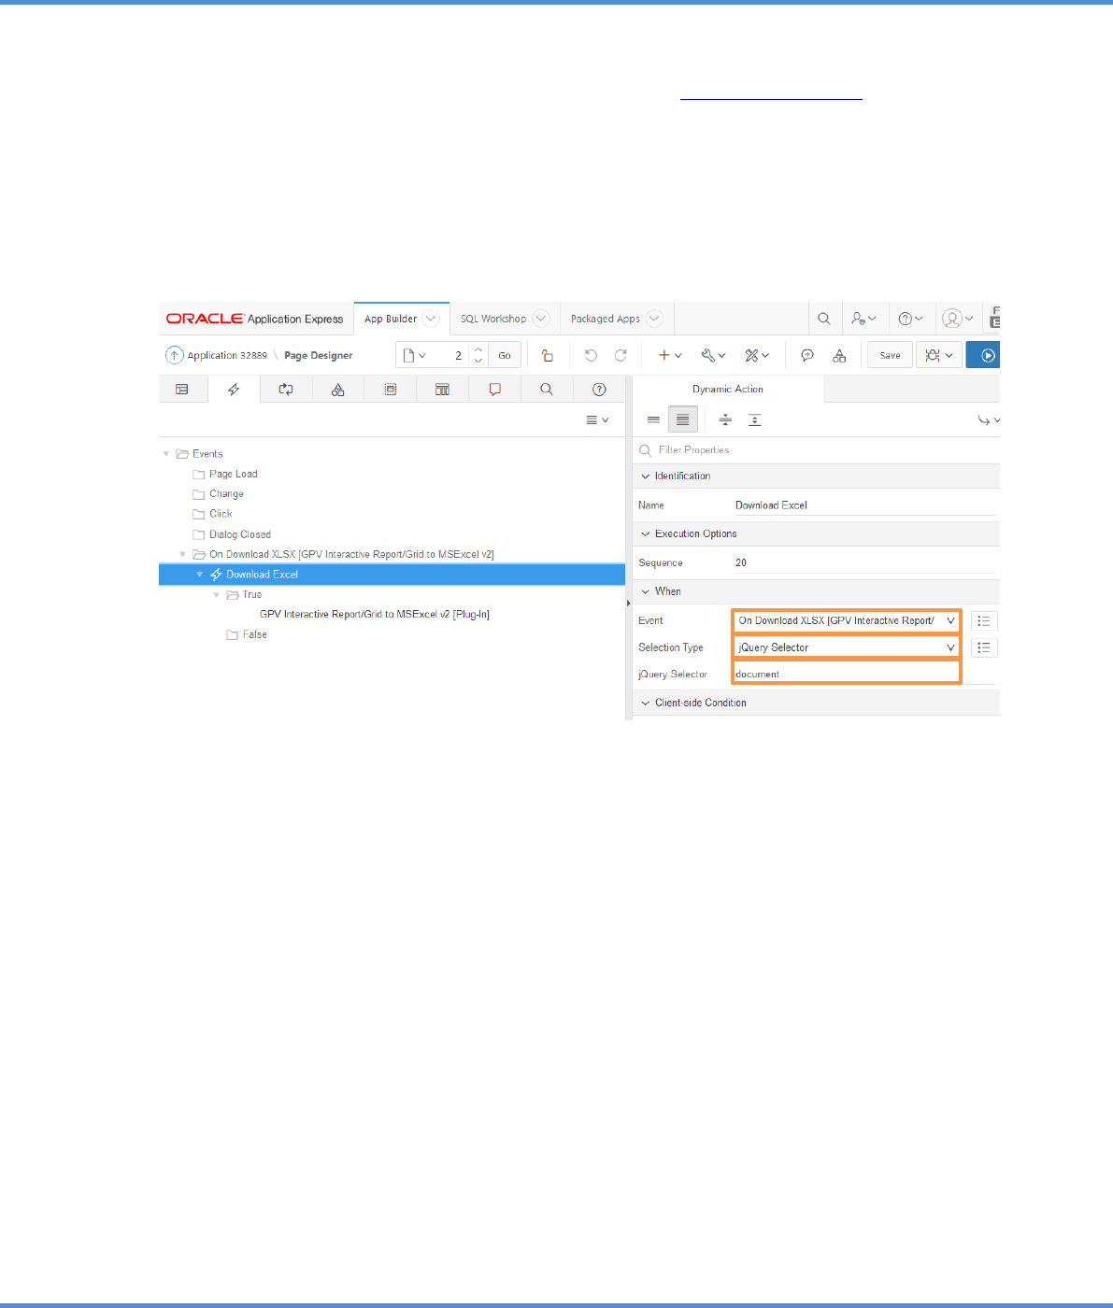
Task: Open the tree pane hamburger menu
Action: (x=597, y=420)
